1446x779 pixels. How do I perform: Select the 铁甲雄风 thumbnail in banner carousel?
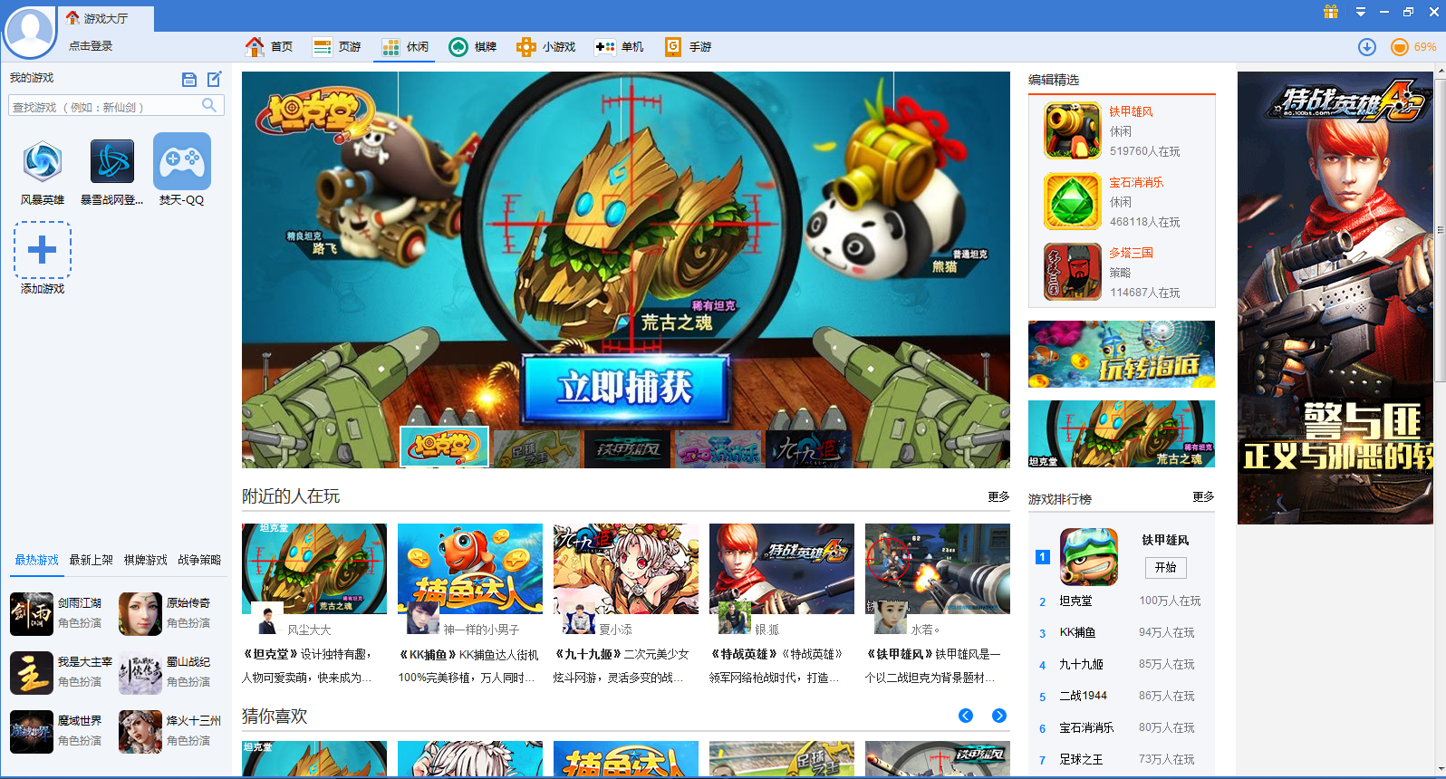[x=627, y=448]
